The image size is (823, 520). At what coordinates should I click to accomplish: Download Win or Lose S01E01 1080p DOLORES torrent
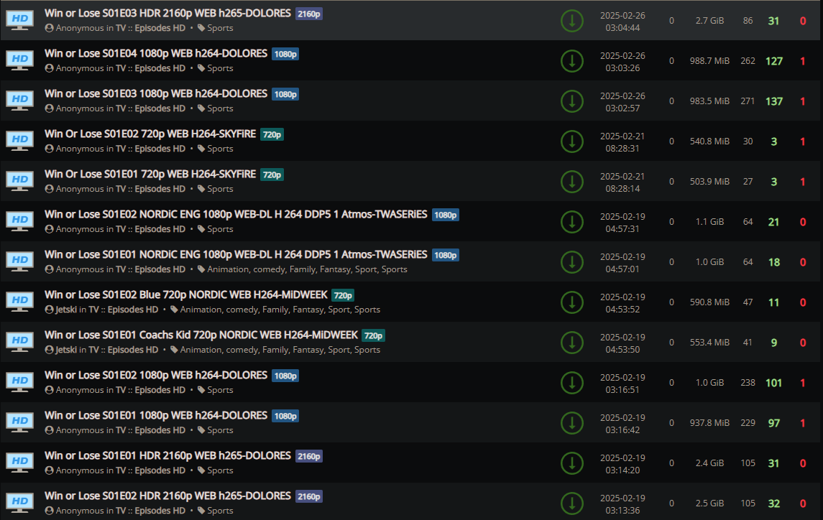[572, 423]
